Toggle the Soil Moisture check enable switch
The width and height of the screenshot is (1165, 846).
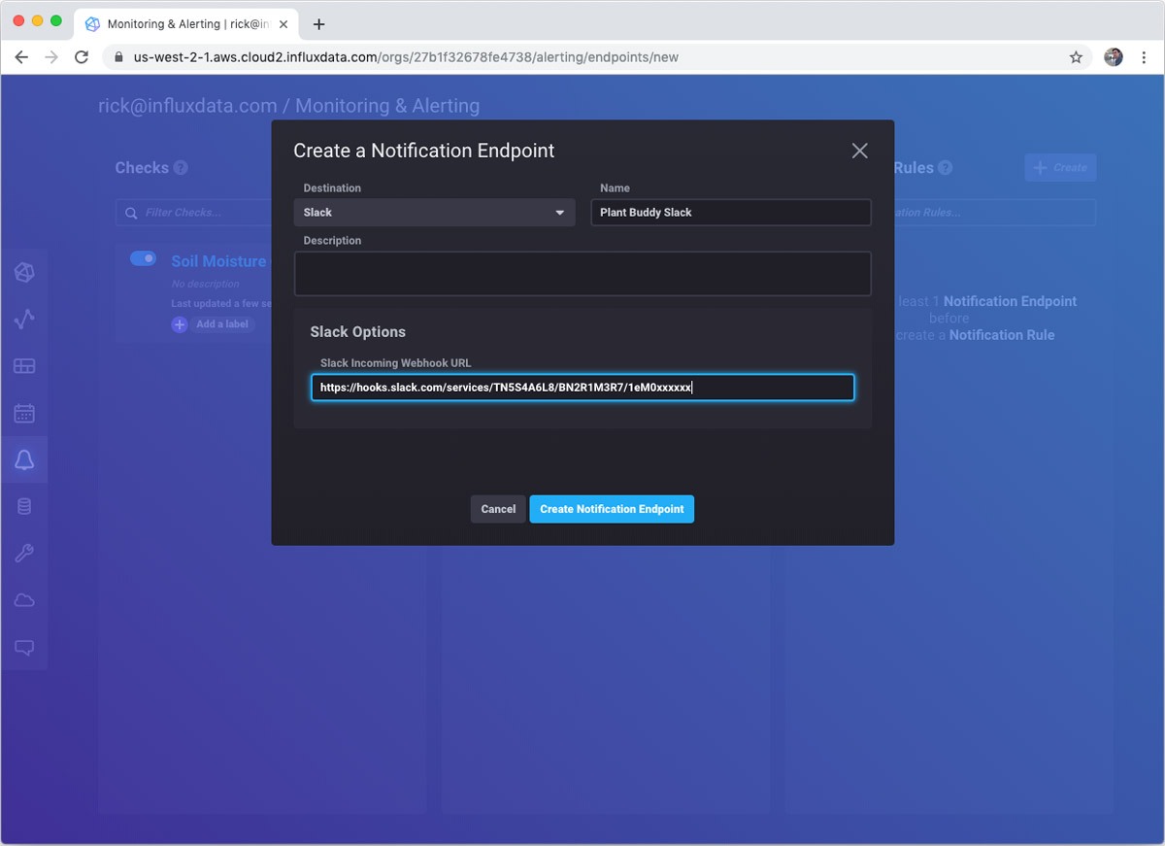[x=143, y=258]
